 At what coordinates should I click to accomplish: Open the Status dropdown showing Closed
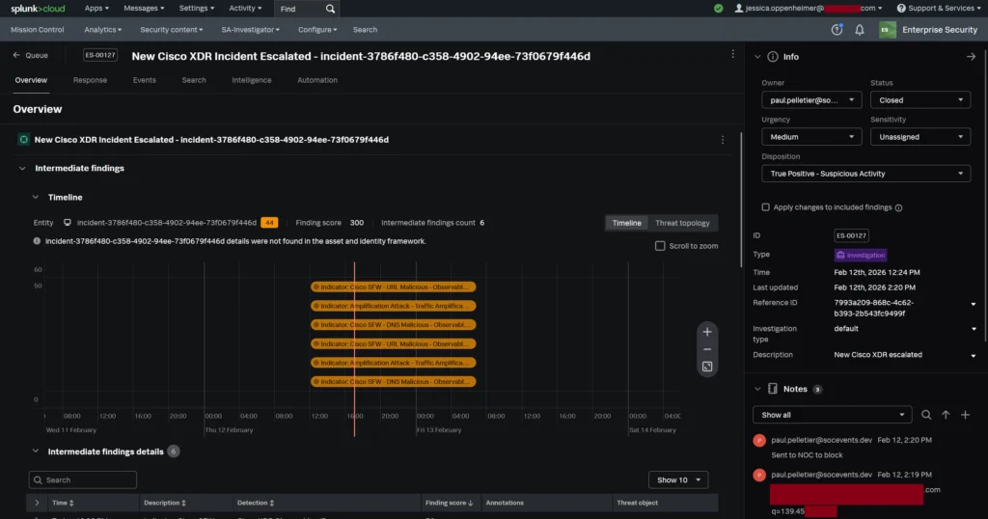920,100
